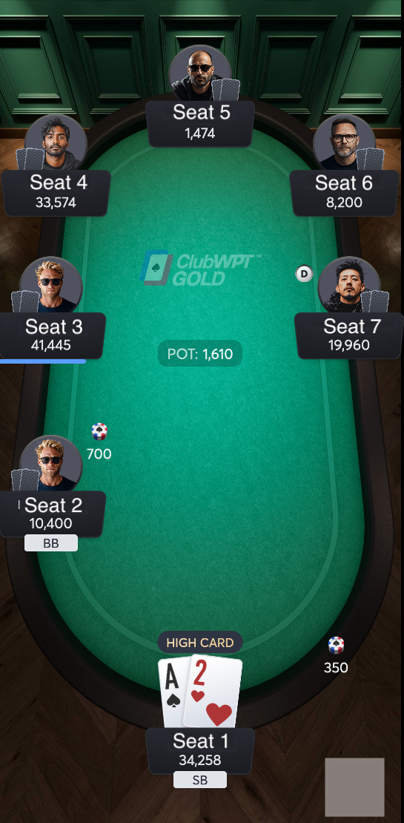
Task: Click Seat 6's face-down hole cards
Action: tap(371, 159)
